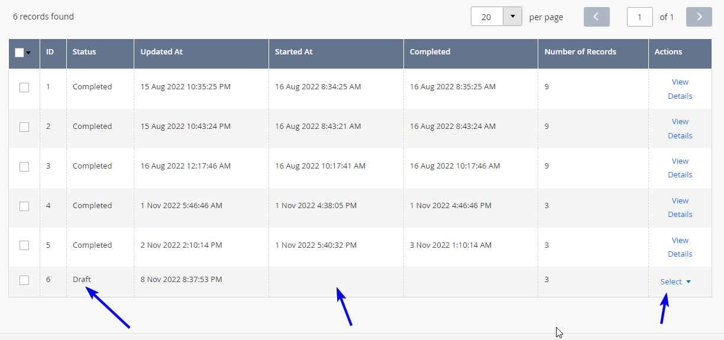Screen dimensions: 724x340
Task: Open View Details for record 2
Action: click(x=680, y=128)
